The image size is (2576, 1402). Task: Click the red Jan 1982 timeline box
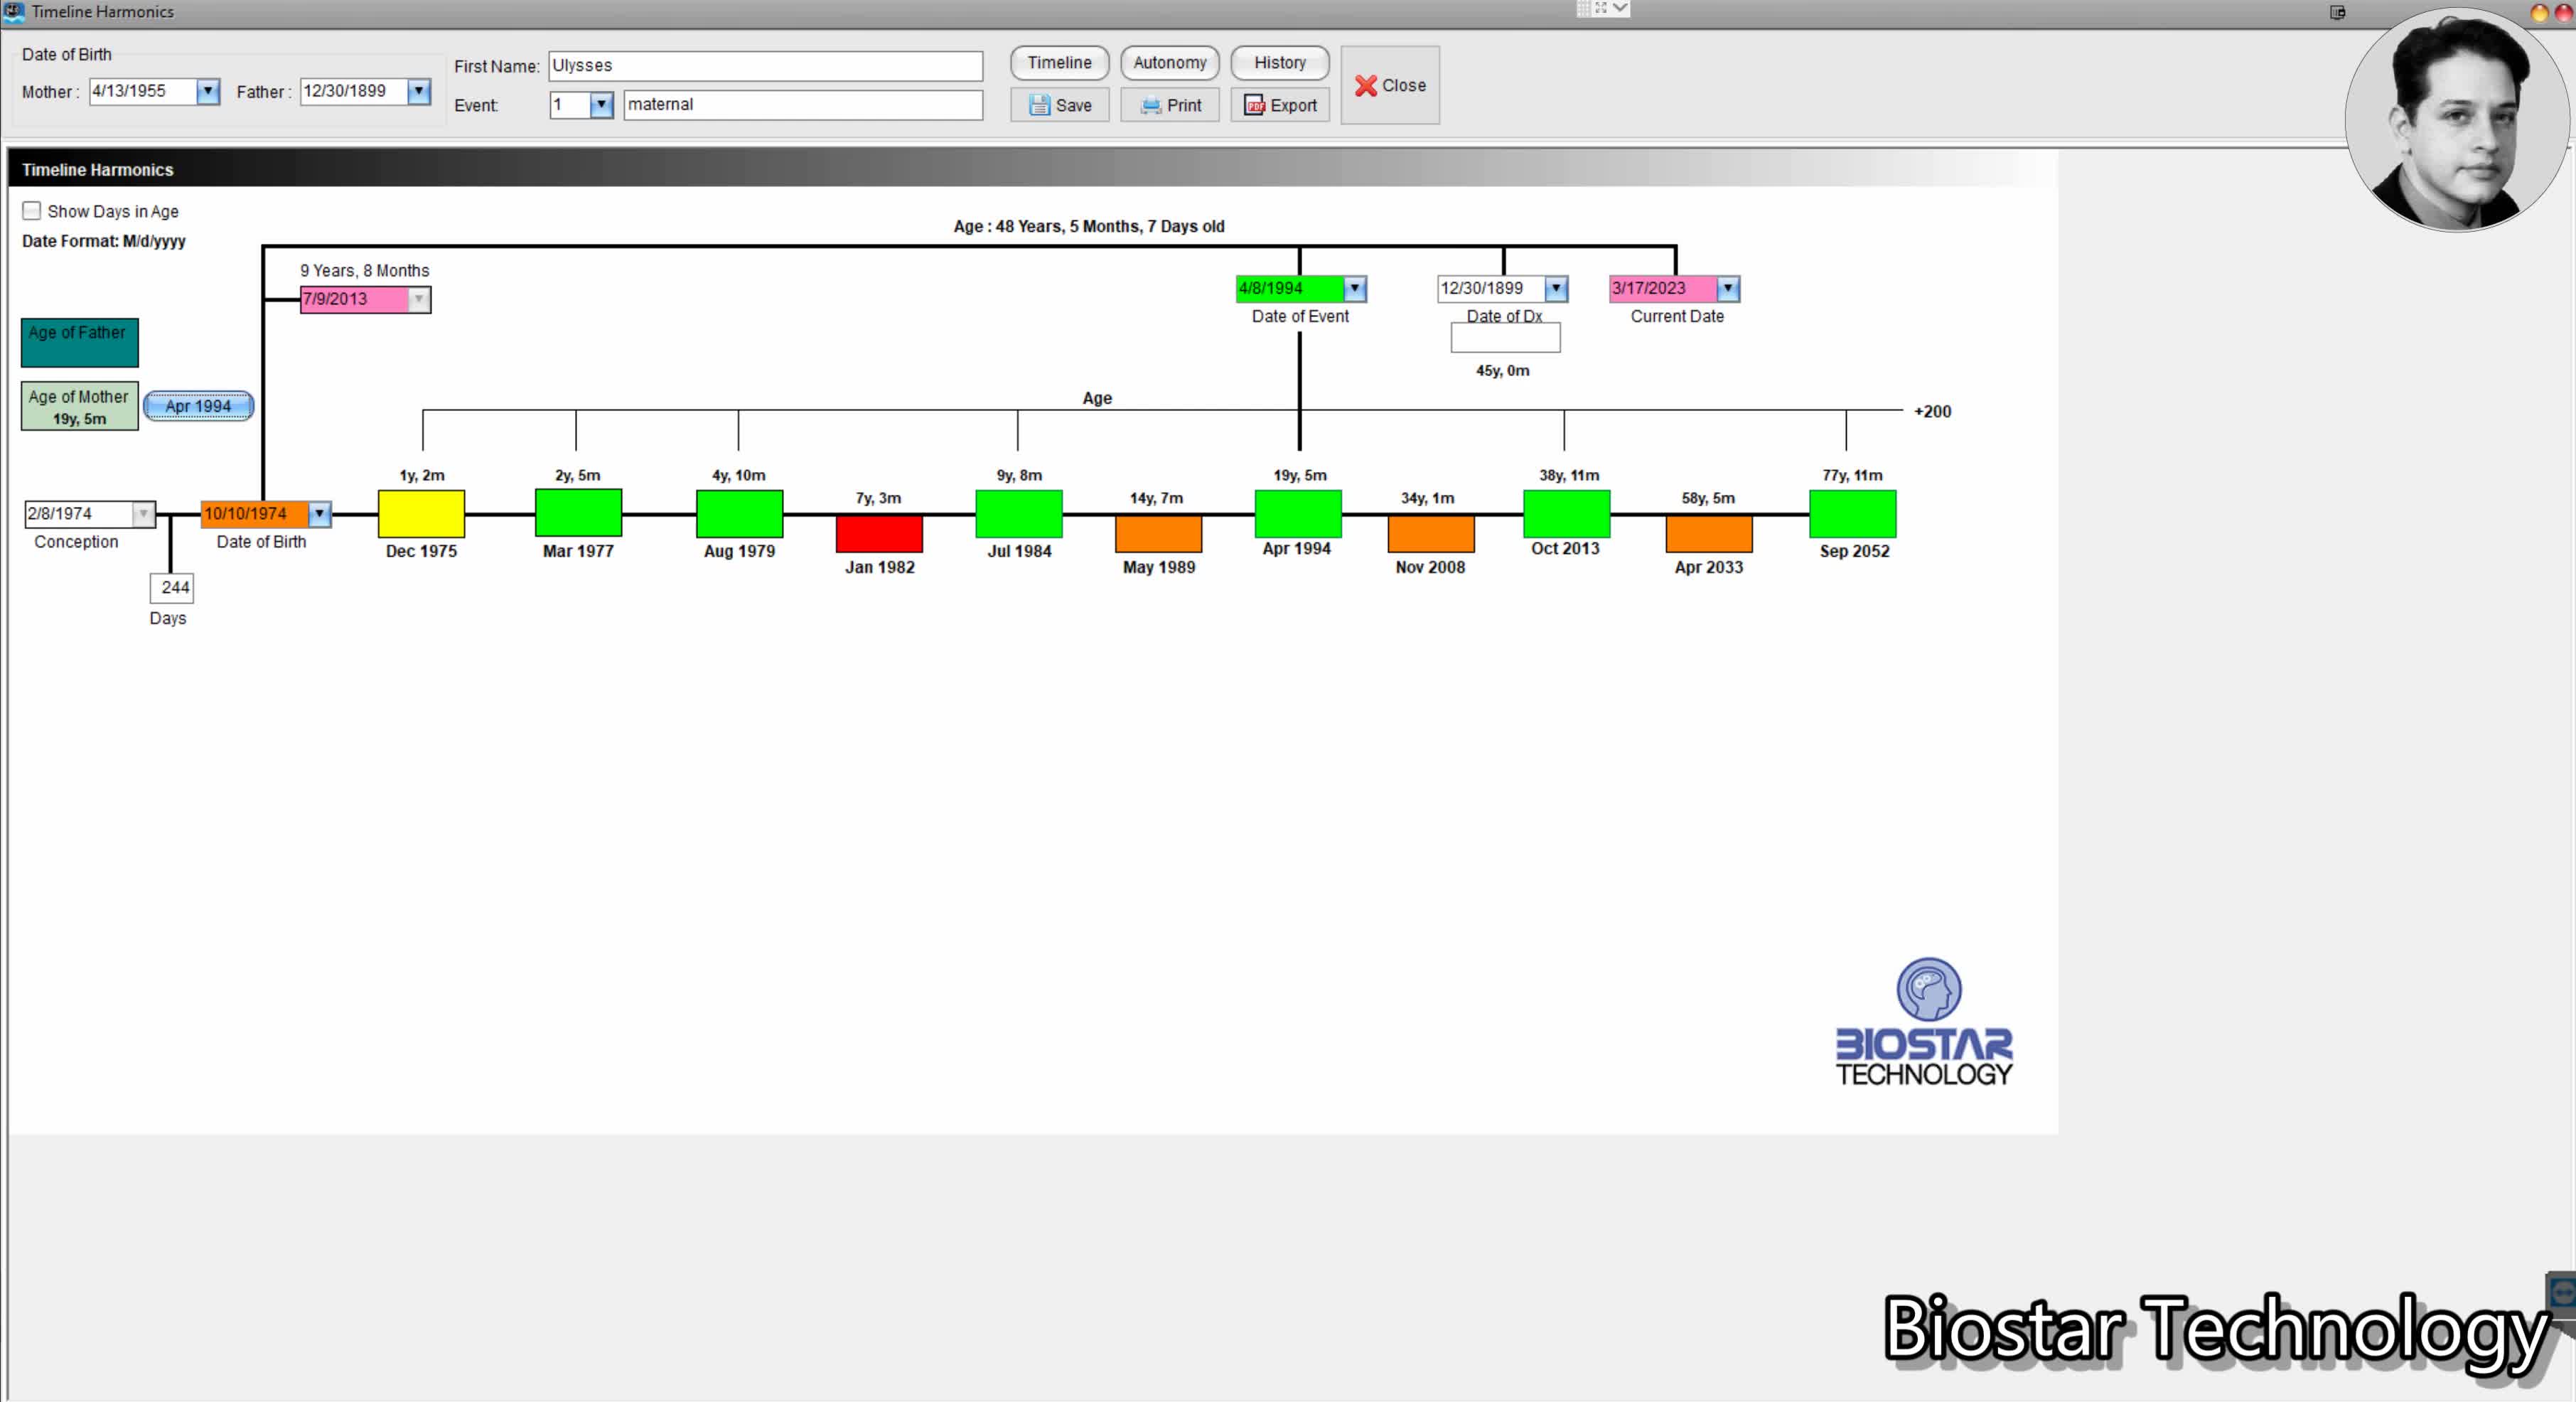tap(879, 533)
